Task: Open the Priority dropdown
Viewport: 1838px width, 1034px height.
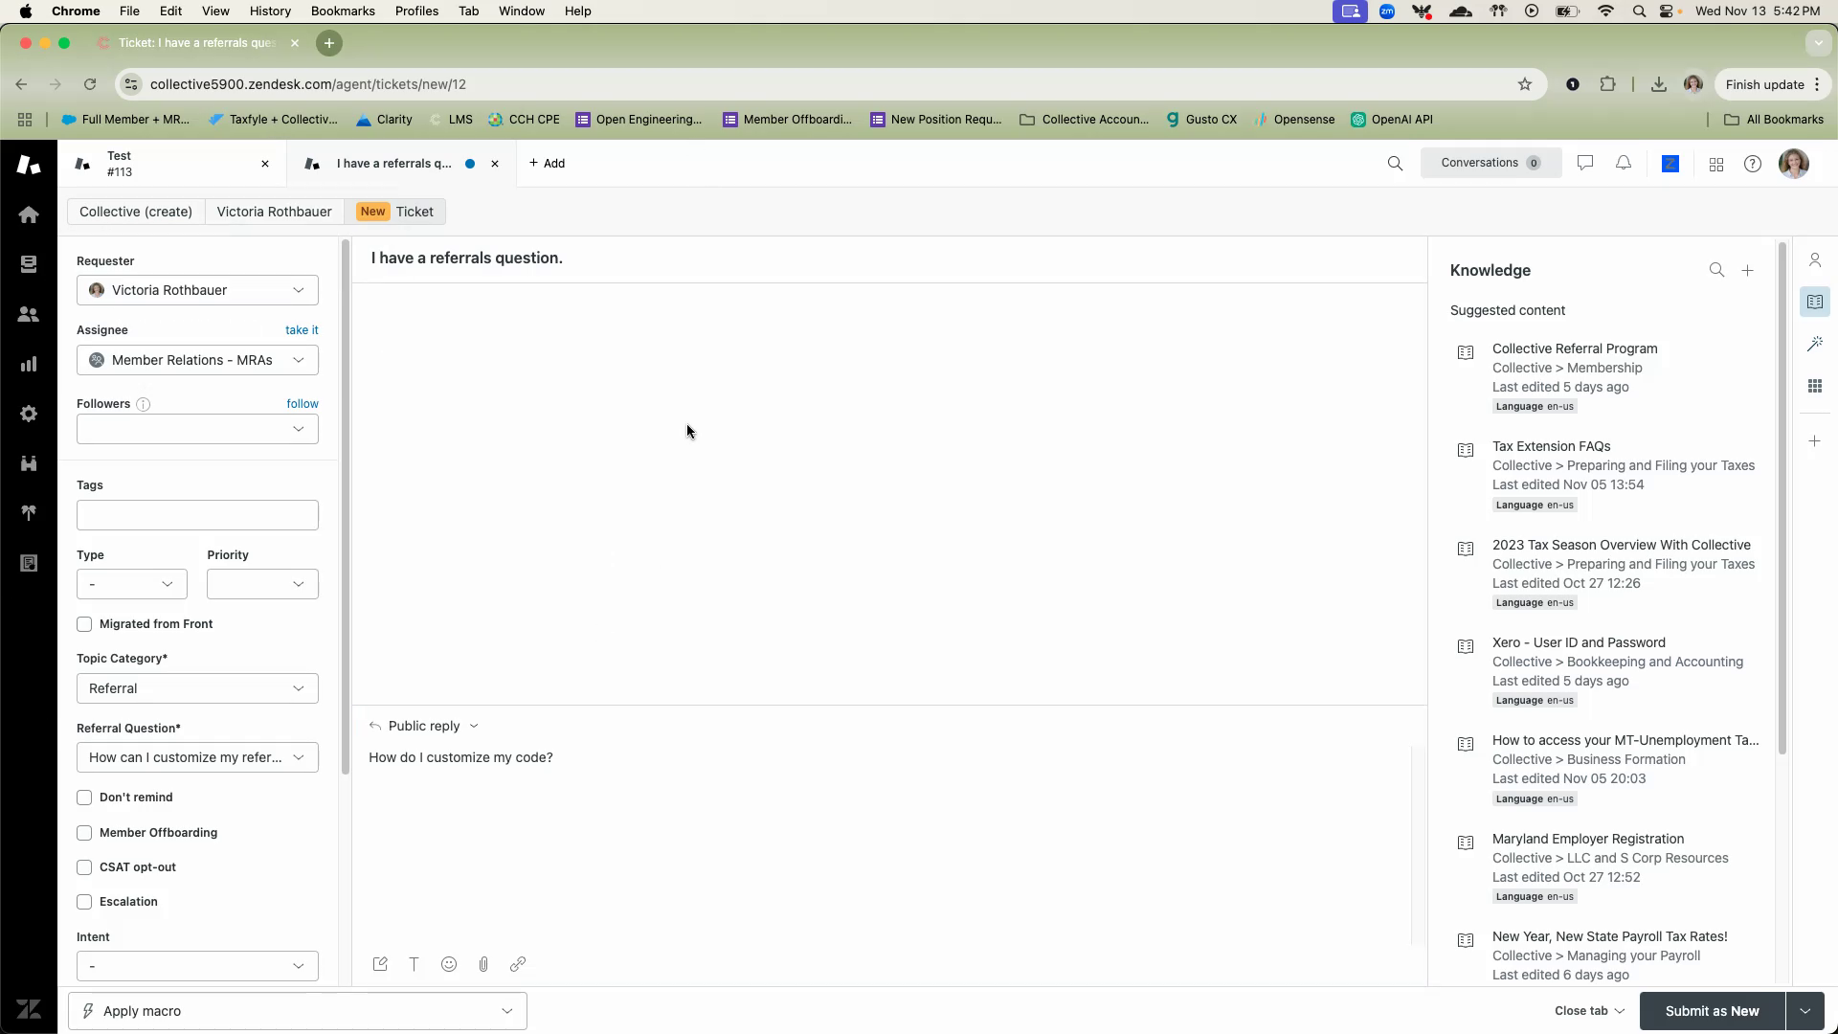Action: click(261, 584)
